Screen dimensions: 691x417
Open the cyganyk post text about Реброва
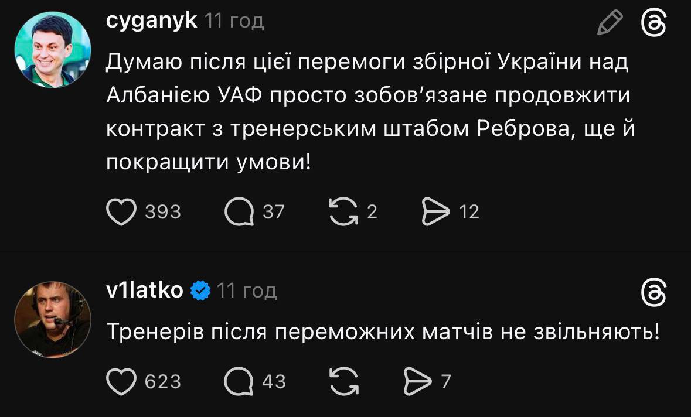point(369,111)
